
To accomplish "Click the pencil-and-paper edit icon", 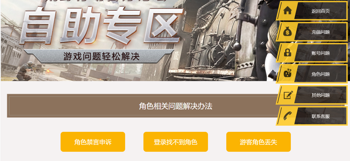I will 288,95.
